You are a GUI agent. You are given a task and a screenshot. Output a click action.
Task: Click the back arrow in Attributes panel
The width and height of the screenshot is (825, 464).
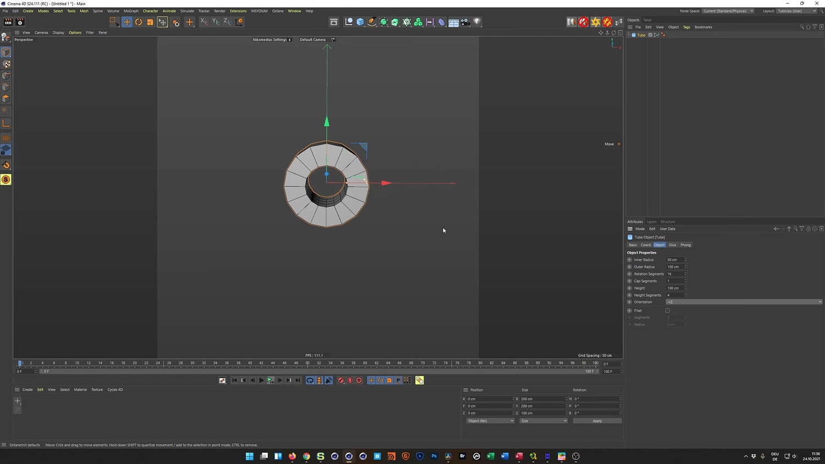pyautogui.click(x=776, y=229)
